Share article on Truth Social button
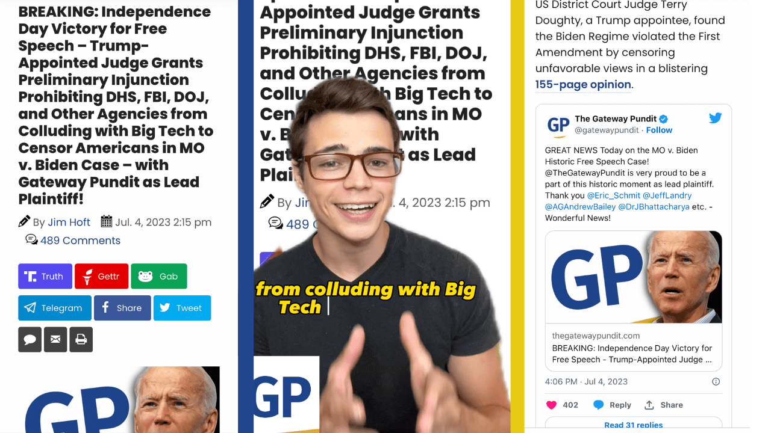This screenshot has width=771, height=433. point(45,276)
